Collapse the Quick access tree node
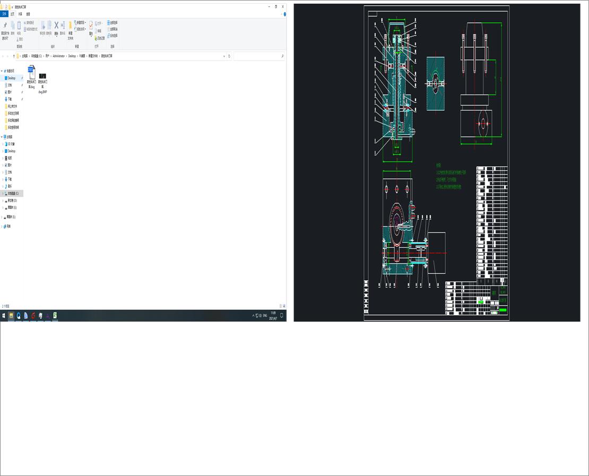Screen dimensions: 589x476 click(2, 71)
